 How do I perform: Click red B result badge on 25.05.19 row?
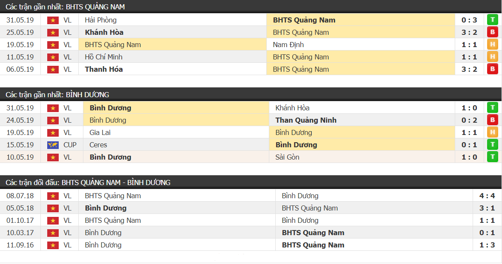pos(492,32)
